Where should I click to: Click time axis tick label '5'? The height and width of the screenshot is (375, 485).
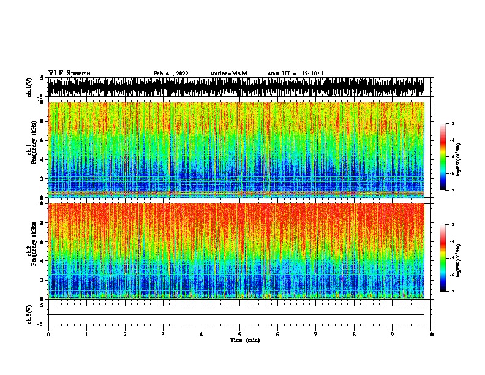(239, 335)
